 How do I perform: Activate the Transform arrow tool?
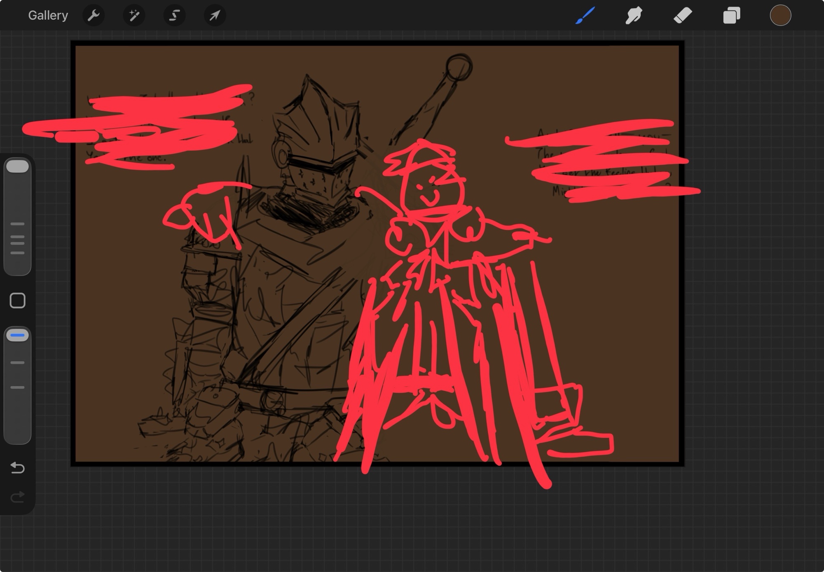point(215,16)
